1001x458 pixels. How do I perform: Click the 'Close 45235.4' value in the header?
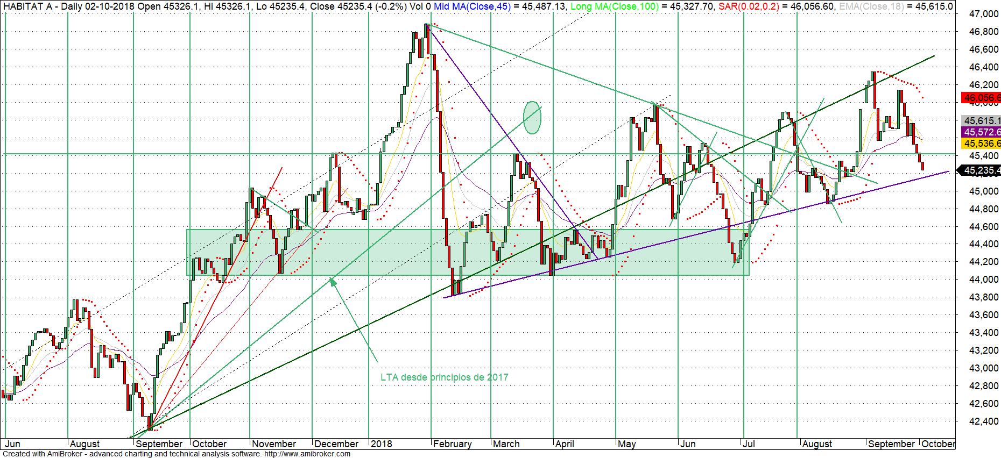pos(342,6)
